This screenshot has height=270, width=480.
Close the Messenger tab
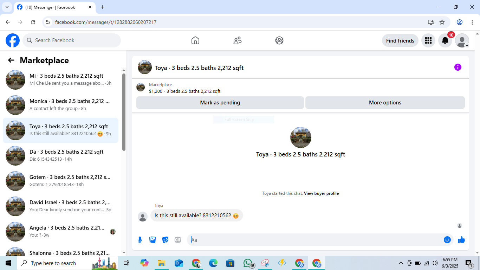pyautogui.click(x=90, y=7)
